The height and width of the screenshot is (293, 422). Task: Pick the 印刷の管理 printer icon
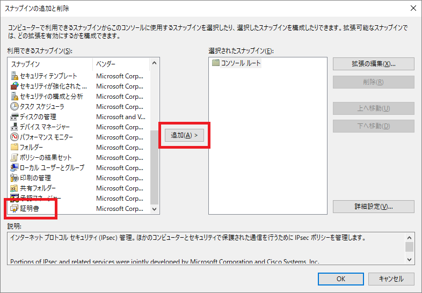14,178
